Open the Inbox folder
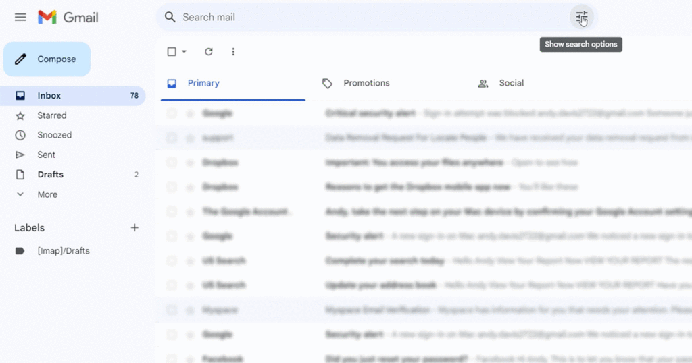 click(x=72, y=96)
